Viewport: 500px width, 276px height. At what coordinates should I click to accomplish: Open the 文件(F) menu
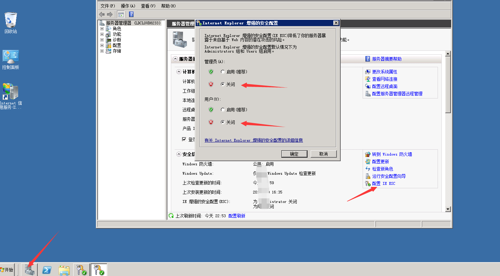tap(108, 6)
